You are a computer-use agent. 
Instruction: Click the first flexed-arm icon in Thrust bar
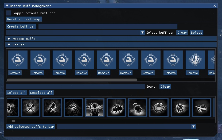[18, 60]
